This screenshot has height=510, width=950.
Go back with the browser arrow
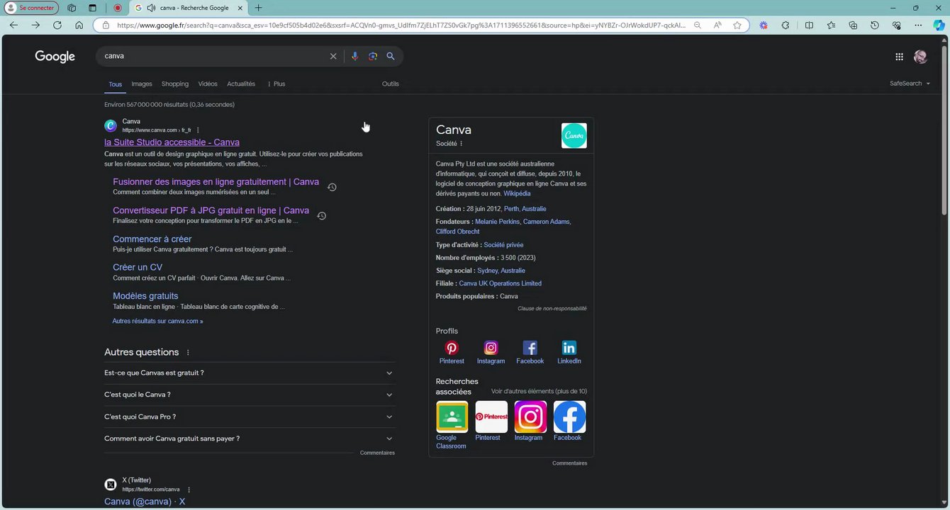(x=13, y=25)
